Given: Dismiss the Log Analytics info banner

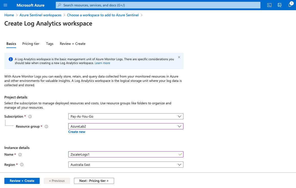Looking at the screenshot, I should pyautogui.click(x=179, y=57).
